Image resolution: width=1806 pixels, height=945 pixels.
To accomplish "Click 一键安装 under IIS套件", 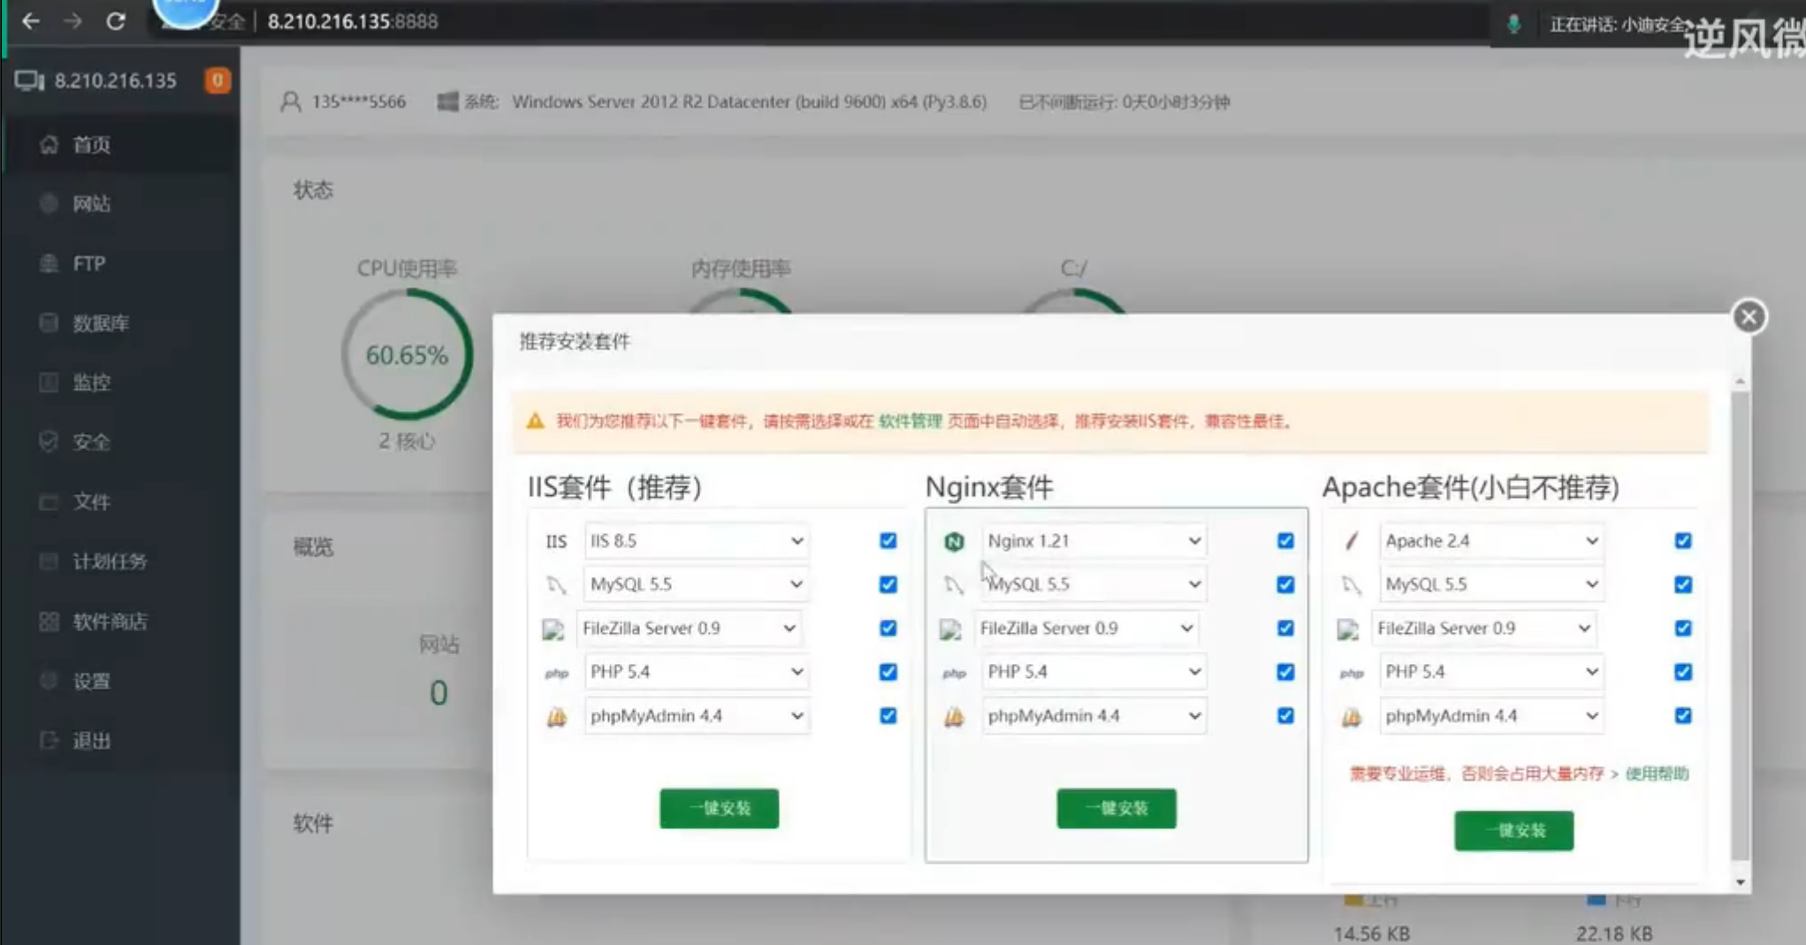I will (719, 808).
